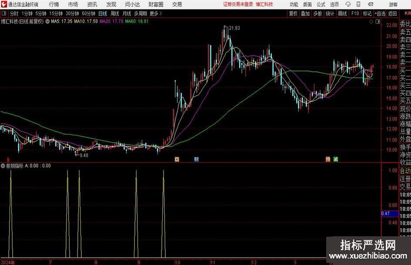Click the 股朋指标 indicator name label

[15, 166]
